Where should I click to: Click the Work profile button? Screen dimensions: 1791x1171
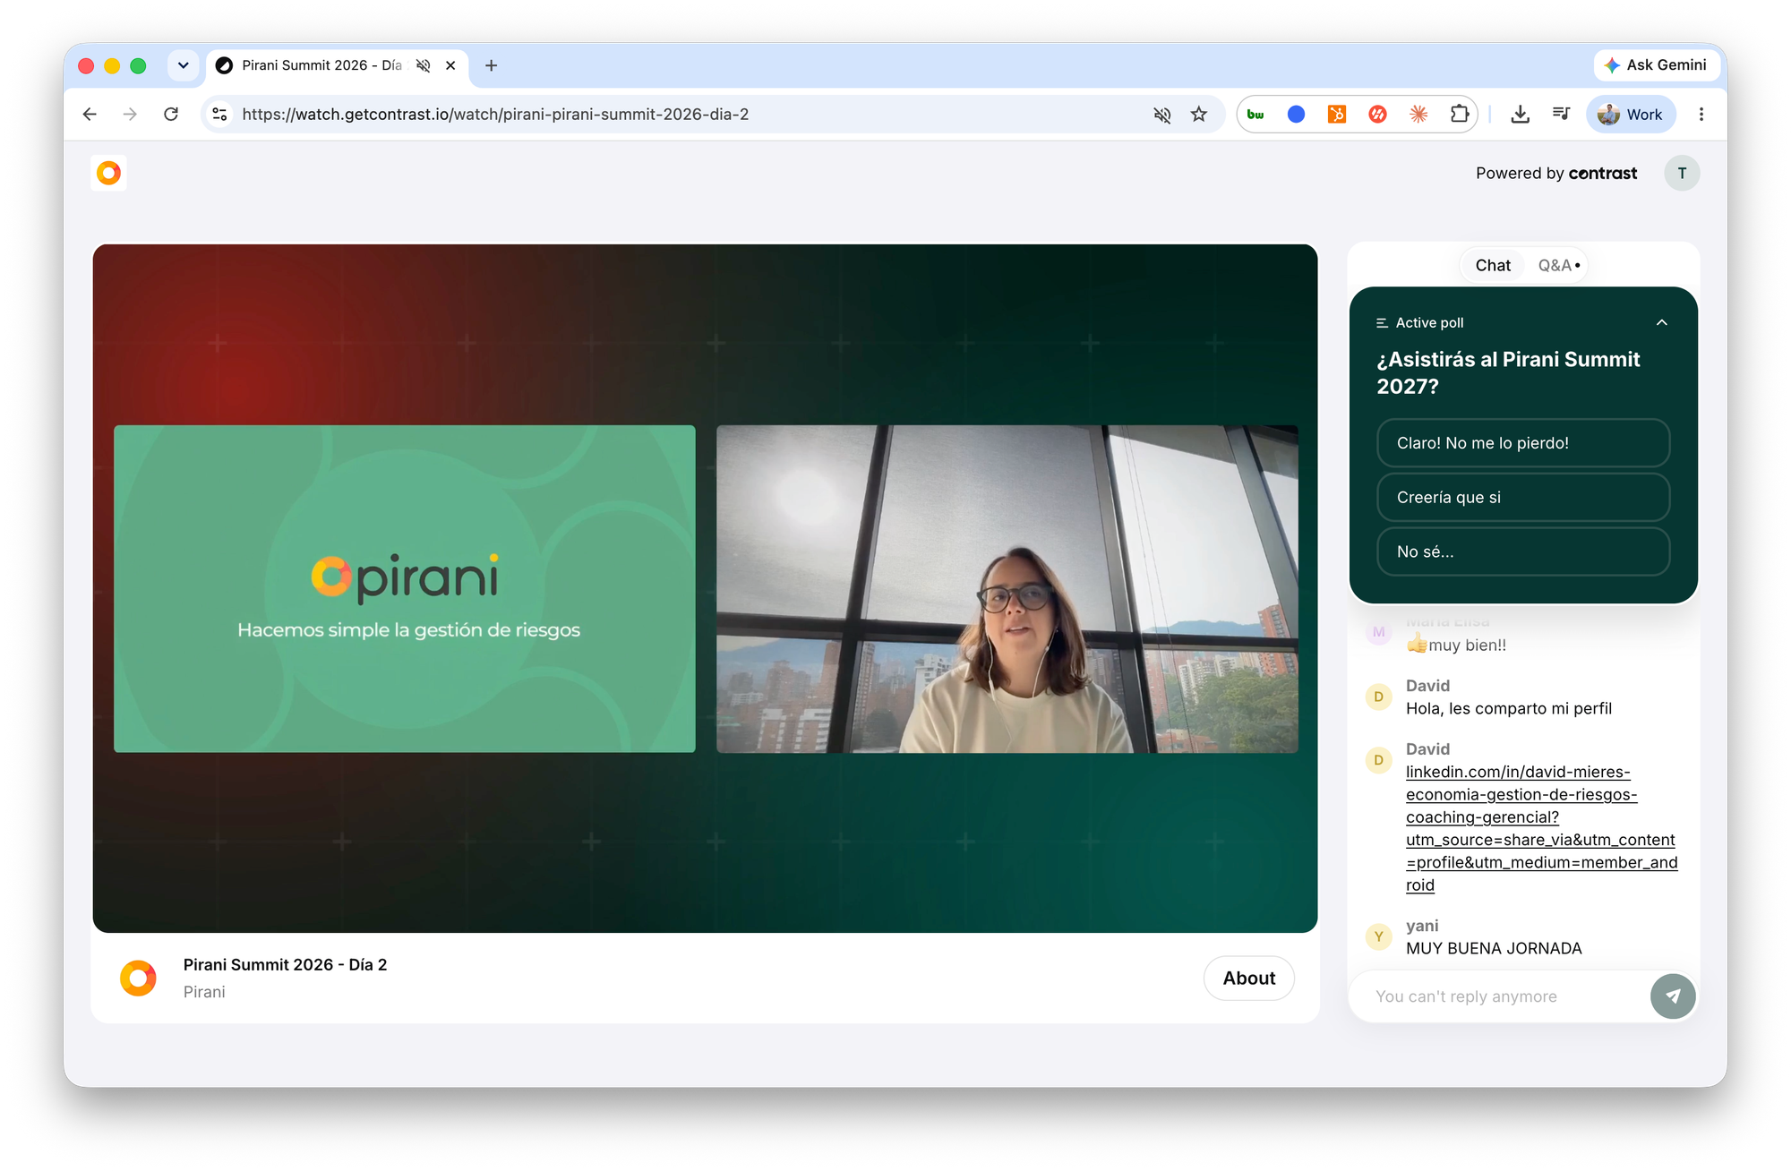[1631, 114]
